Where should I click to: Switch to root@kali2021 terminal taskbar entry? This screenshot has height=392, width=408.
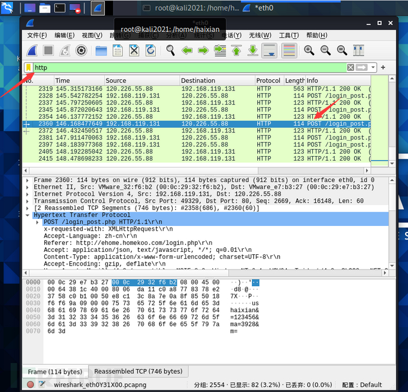(192, 8)
